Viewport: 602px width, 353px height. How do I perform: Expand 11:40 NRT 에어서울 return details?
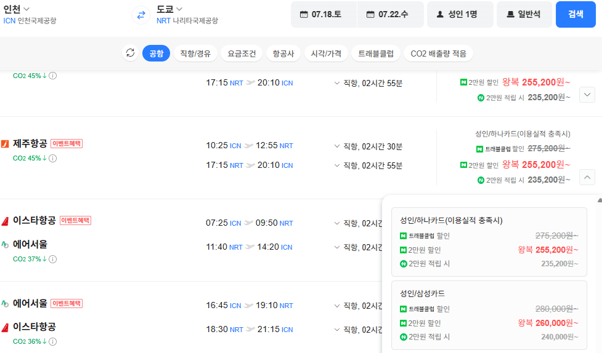point(336,247)
